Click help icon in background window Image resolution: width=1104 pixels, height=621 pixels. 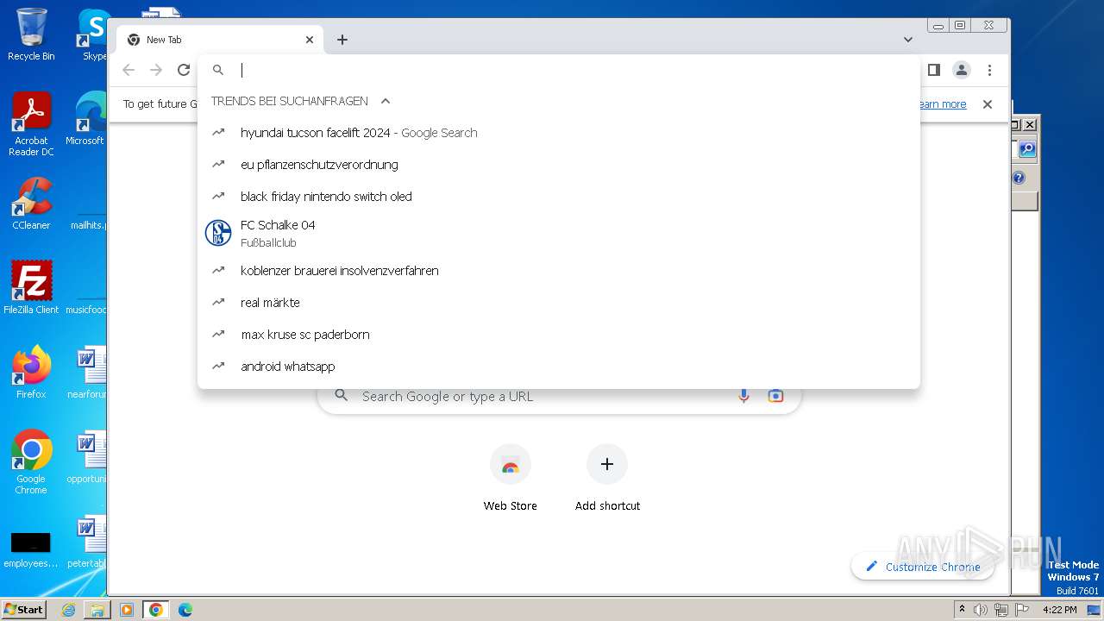[x=1019, y=179]
